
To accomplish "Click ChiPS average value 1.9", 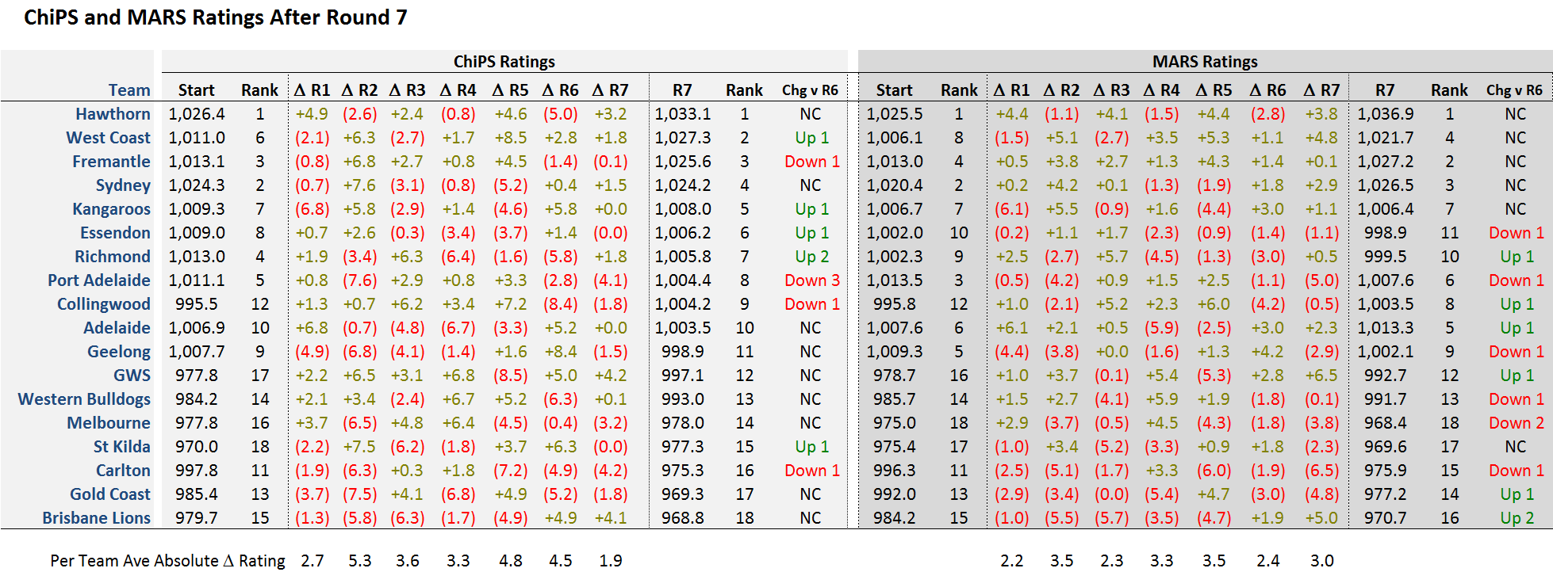I will coord(611,561).
